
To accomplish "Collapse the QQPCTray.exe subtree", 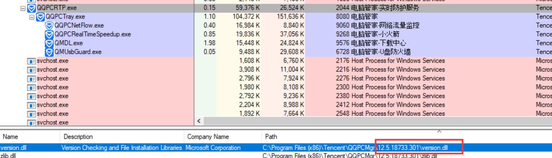I will pos(32,17).
